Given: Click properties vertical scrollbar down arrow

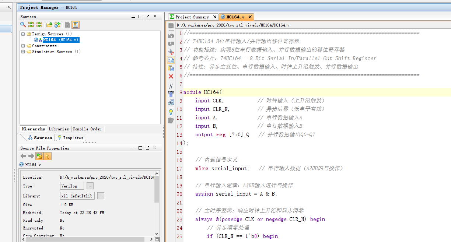Looking at the screenshot, I should (x=157, y=234).
